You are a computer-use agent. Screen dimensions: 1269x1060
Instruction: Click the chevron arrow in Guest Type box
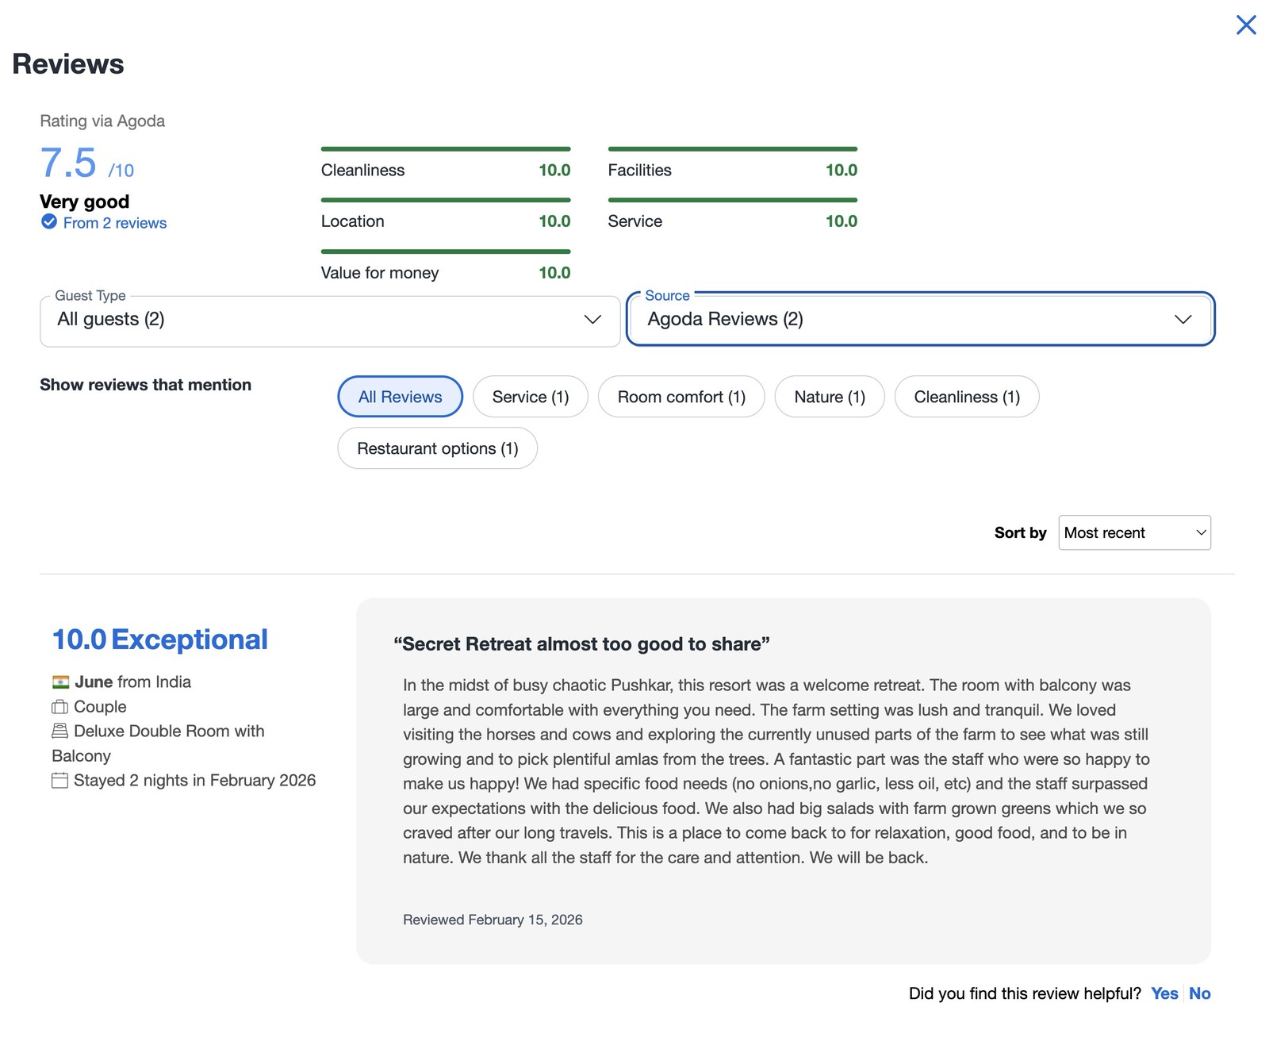tap(592, 319)
